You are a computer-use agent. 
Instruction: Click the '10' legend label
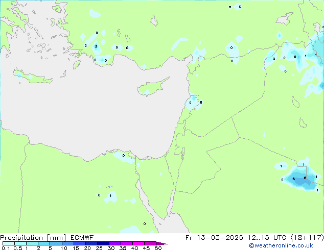click(64, 248)
